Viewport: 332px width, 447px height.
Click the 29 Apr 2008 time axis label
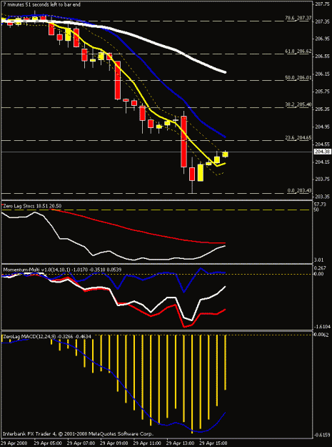point(13,443)
